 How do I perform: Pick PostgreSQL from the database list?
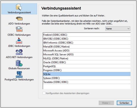[x=87, y=66]
